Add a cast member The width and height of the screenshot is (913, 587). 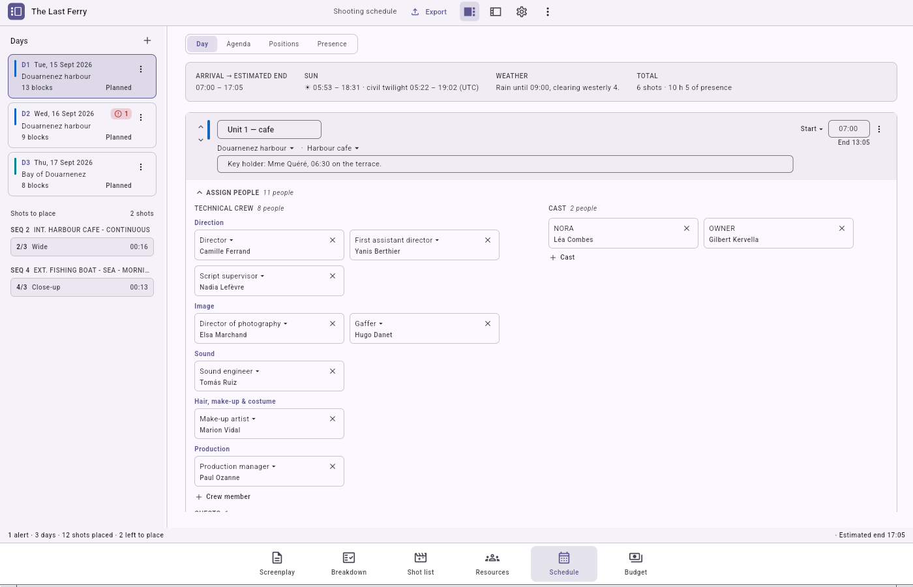(x=562, y=257)
